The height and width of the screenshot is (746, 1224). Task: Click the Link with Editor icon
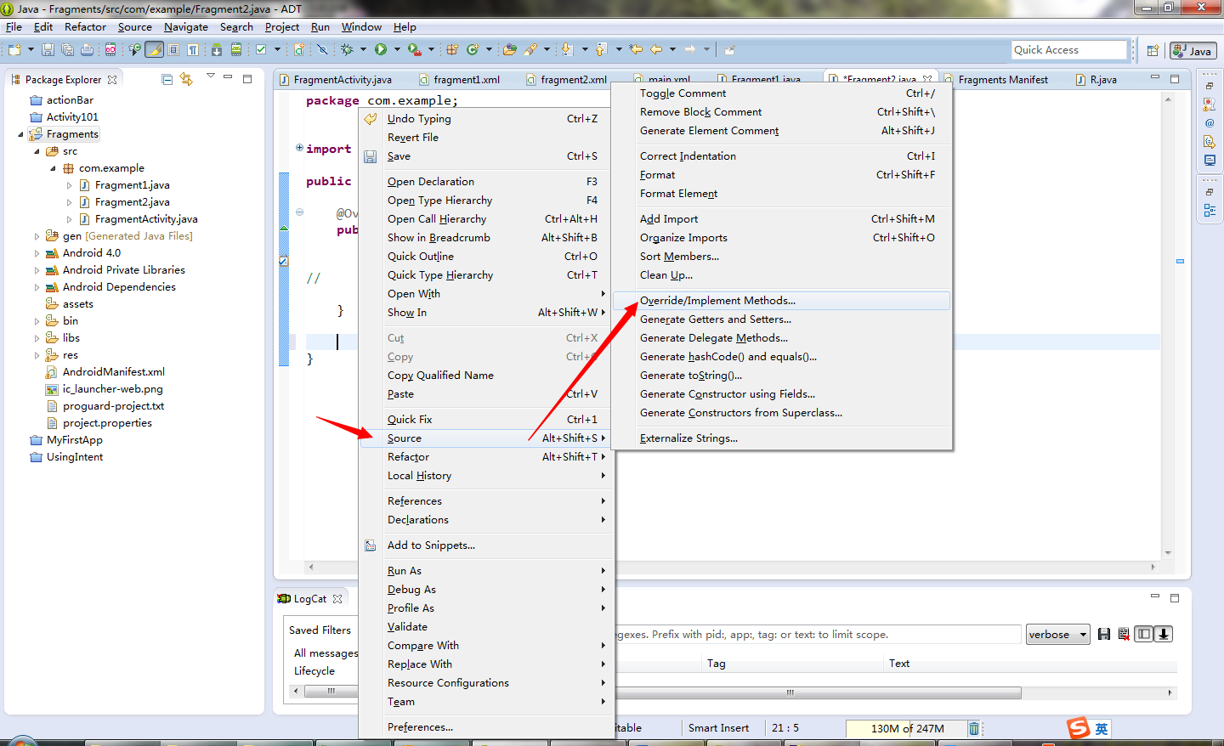pyautogui.click(x=186, y=80)
